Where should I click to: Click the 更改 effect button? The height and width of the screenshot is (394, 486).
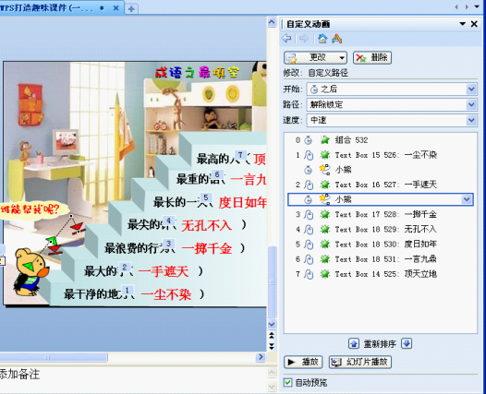[315, 57]
